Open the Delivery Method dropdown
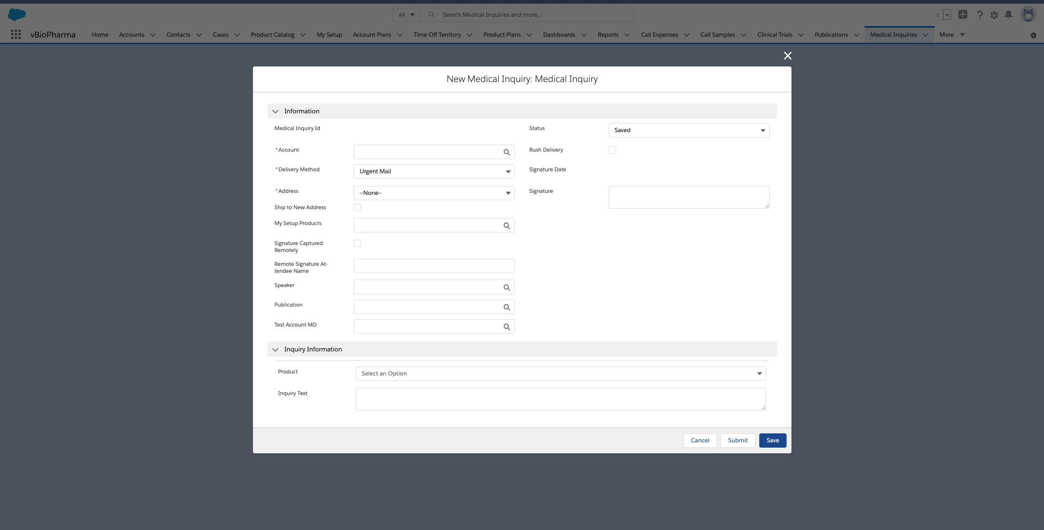 434,171
